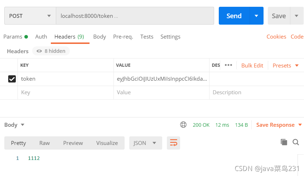
Task: Select the Headers (9) tab
Action: [69, 37]
